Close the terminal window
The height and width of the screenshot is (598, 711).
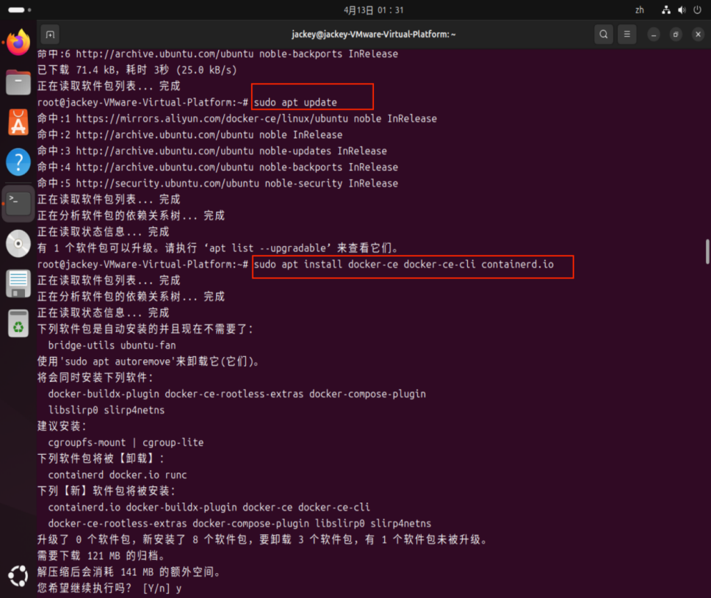[x=698, y=35]
